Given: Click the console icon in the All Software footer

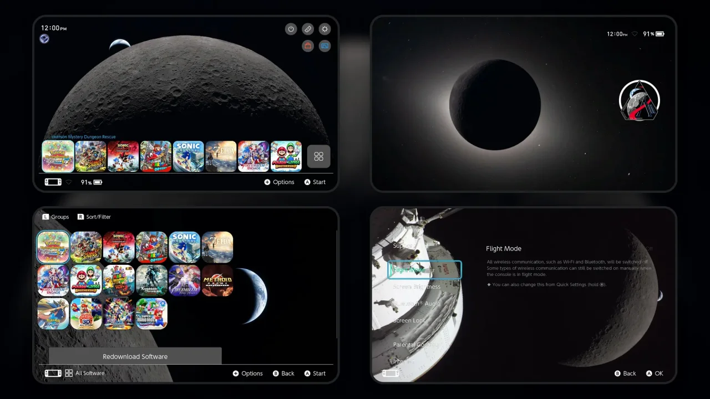Looking at the screenshot, I should tap(53, 373).
